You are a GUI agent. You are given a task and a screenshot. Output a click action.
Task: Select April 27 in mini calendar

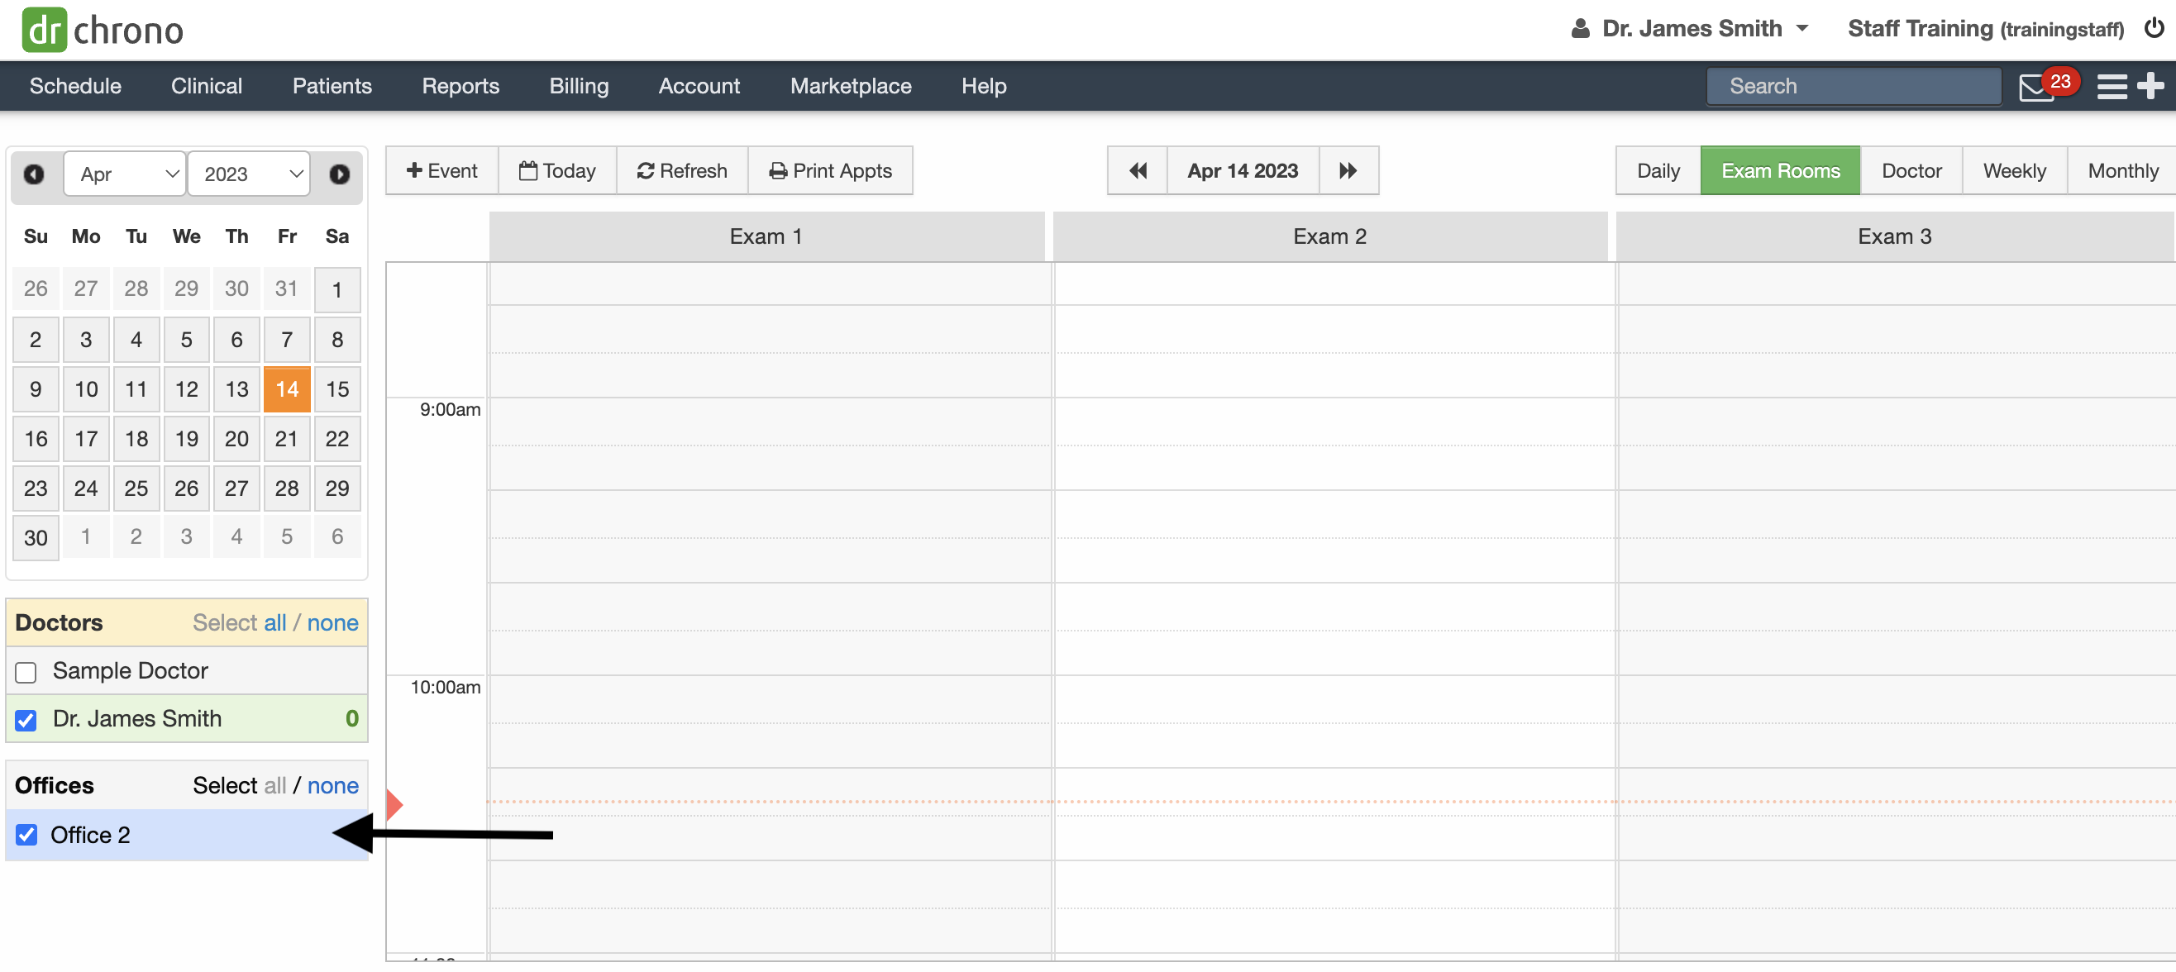[236, 489]
